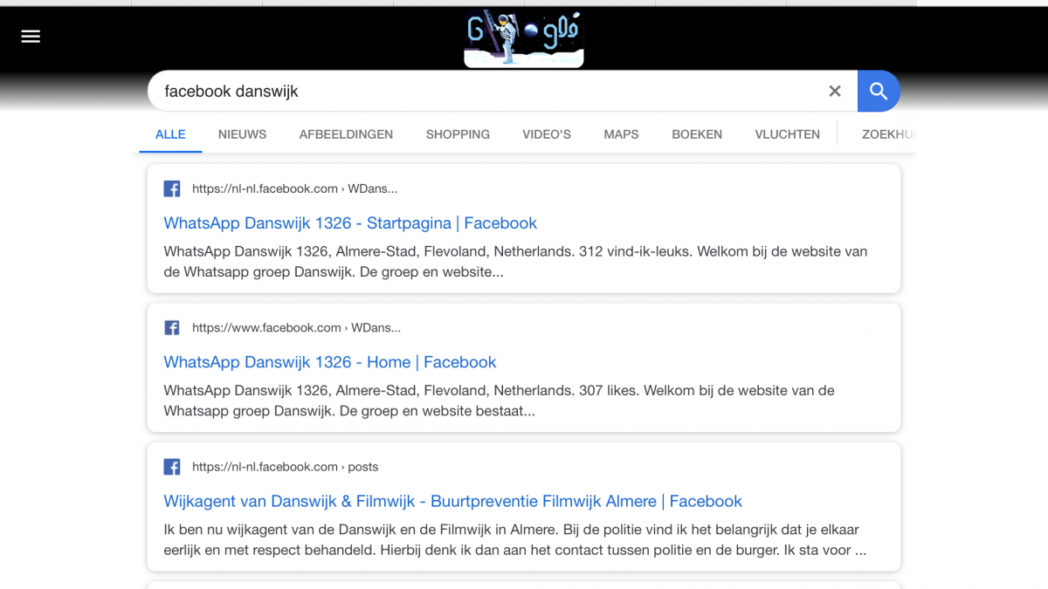Click Facebook favicon of Wijkagent result

point(172,467)
